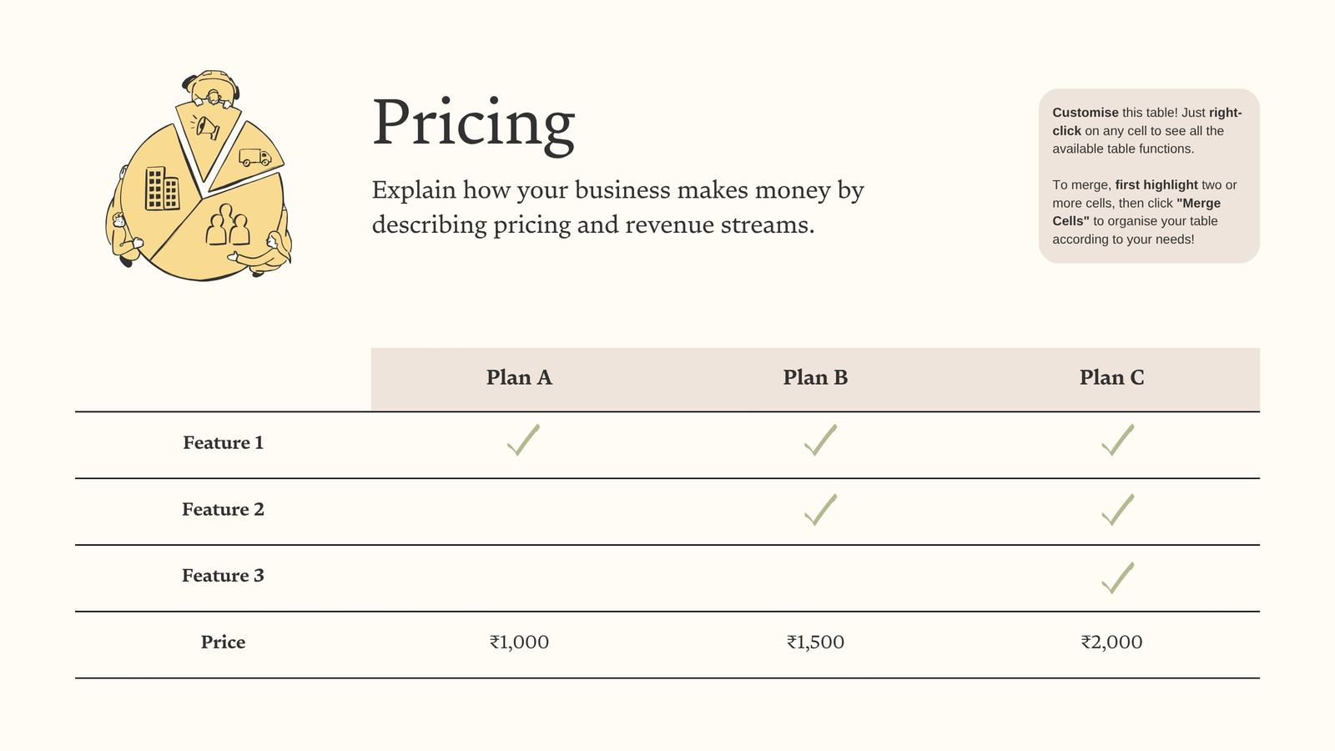Click the Customise this table note box
Screen dimensions: 1335x751
point(1149,176)
